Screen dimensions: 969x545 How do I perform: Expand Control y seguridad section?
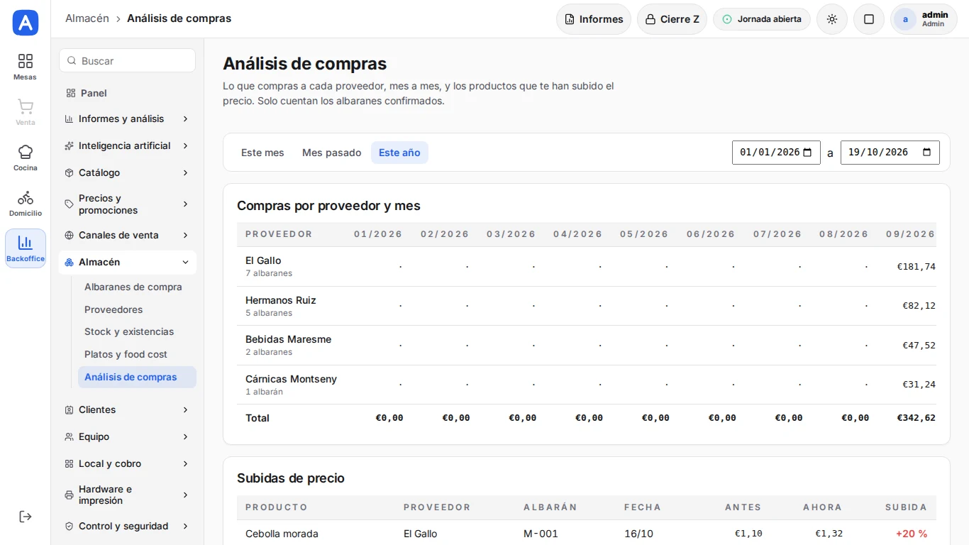point(128,527)
